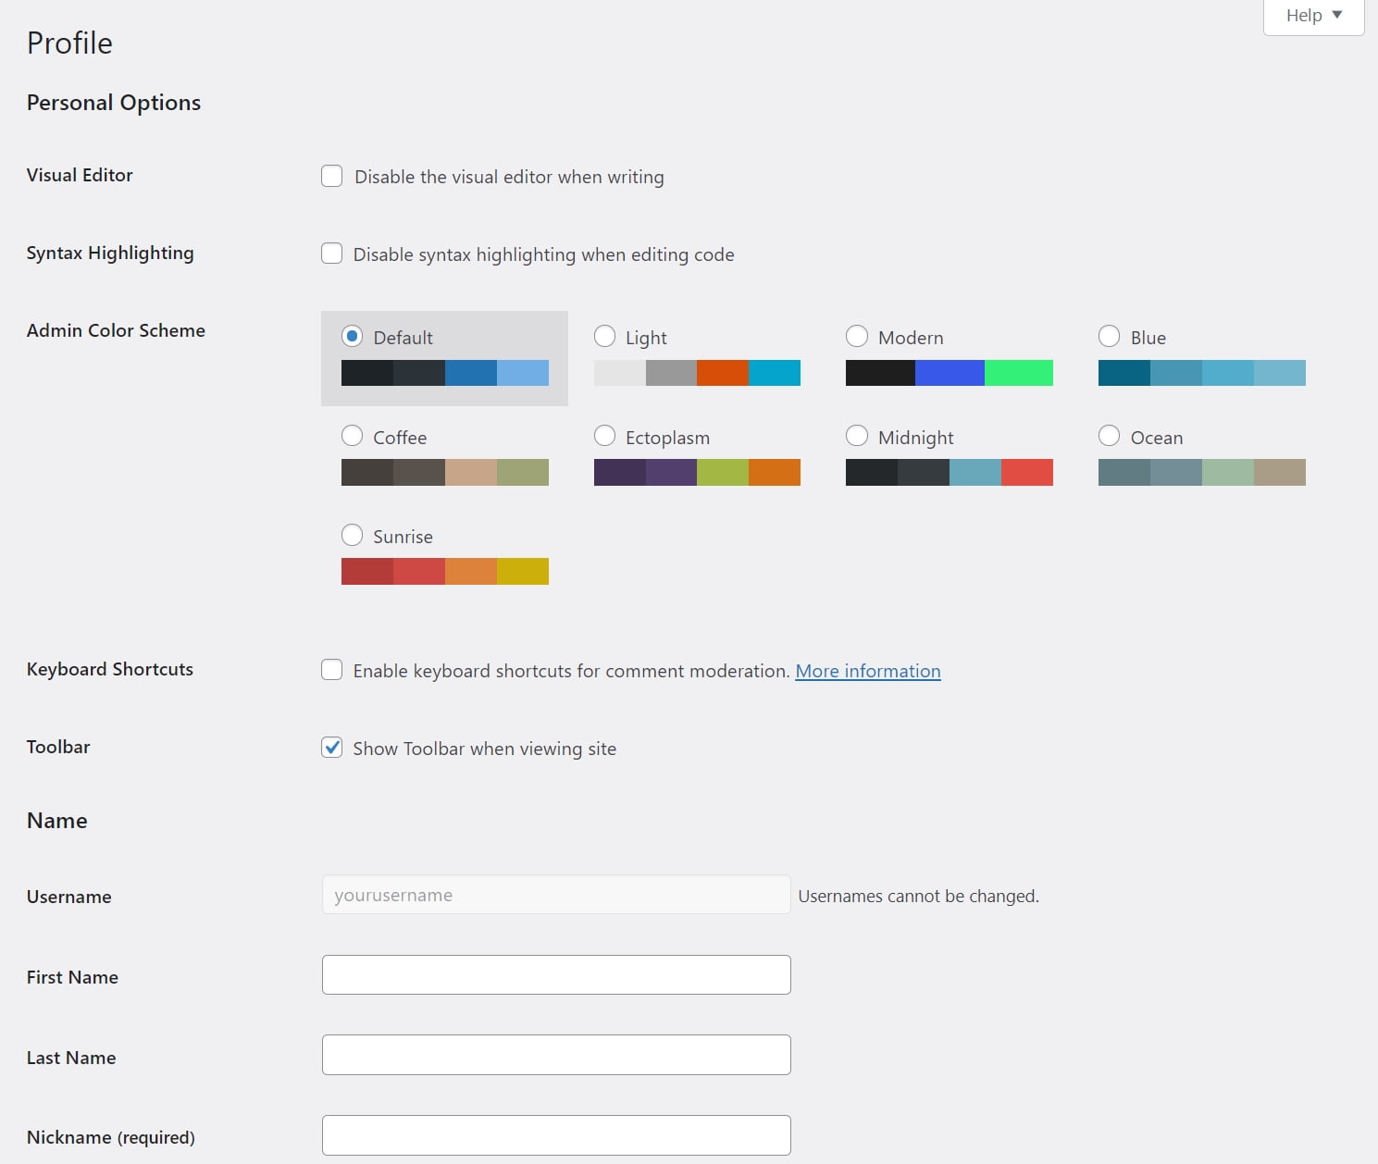Click the Admin Color Scheme label
Image resolution: width=1378 pixels, height=1164 pixels.
pyautogui.click(x=116, y=330)
